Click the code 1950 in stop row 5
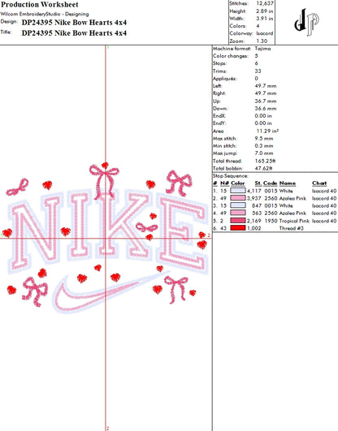 point(271,221)
